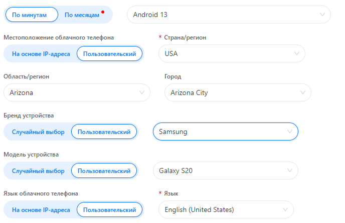Open the Samsung device brand field
Viewport: 345px width, 223px height.
[x=226, y=131]
